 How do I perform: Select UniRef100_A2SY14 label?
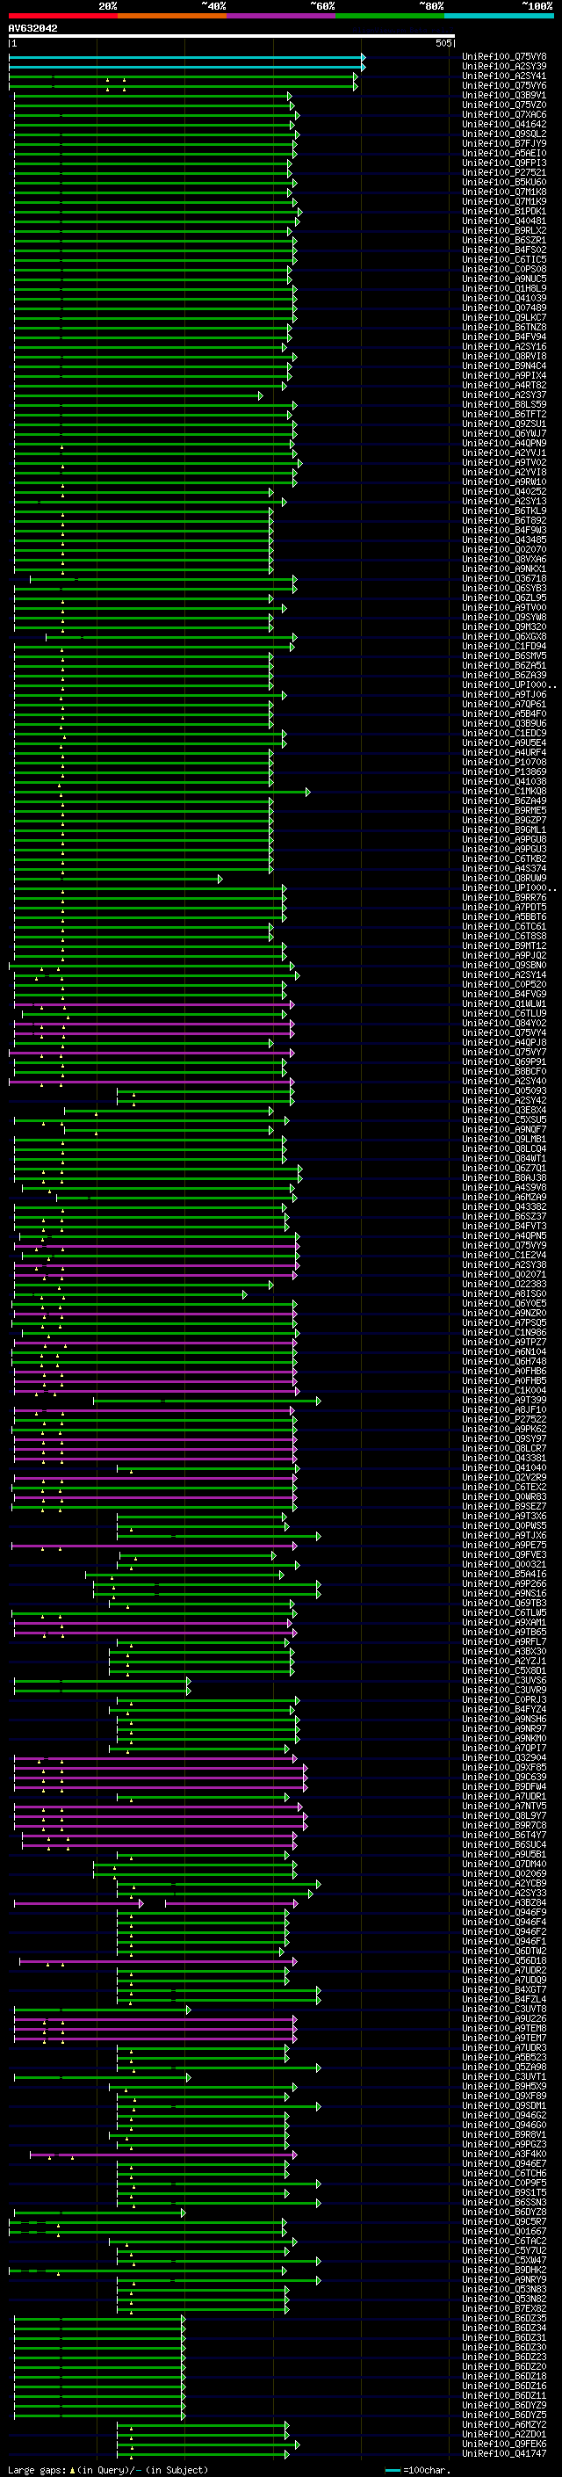504,974
